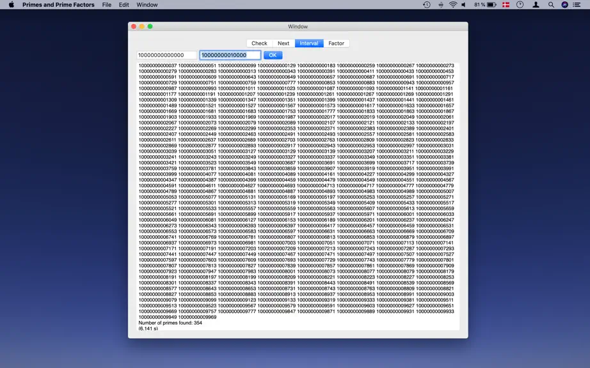
Task: Click the battery status icon
Action: pos(491,4)
